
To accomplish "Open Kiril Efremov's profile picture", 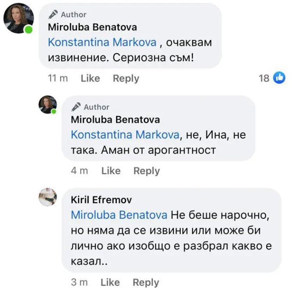I will 48,197.
